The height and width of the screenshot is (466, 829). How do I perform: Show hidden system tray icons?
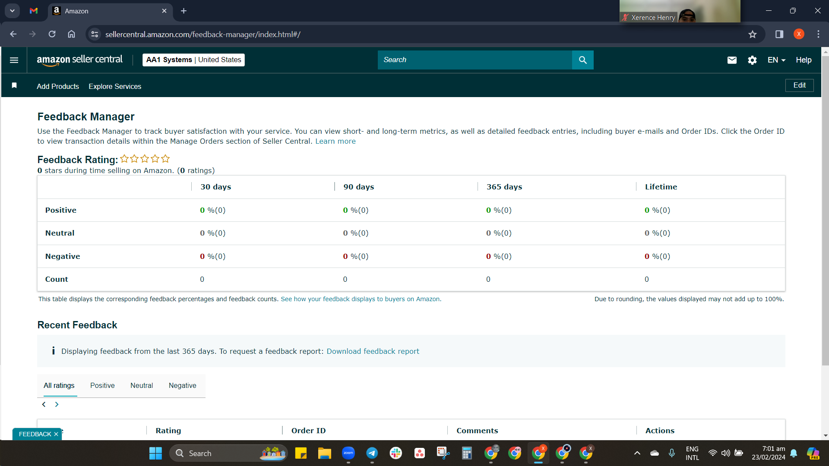[x=637, y=453]
